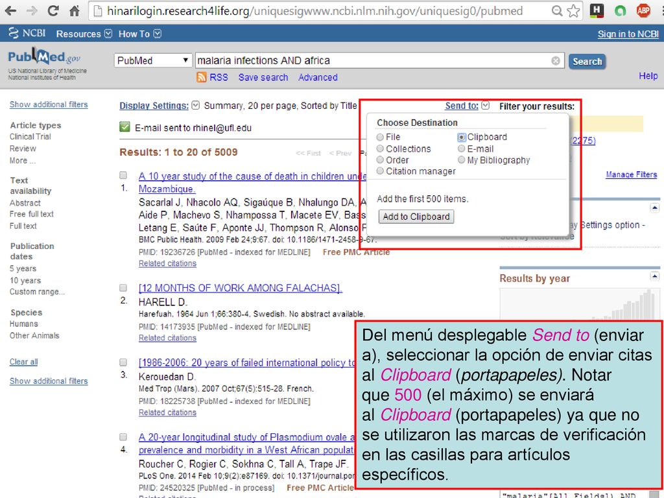The height and width of the screenshot is (498, 664).
Task: Check the box for result 2 HARELL
Action: 123,288
